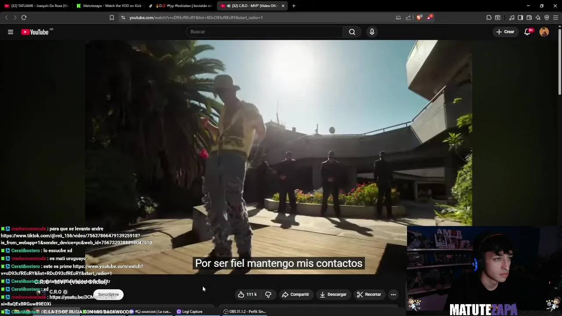Image resolution: width=562 pixels, height=316 pixels.
Task: Open the tab search toolbar icon
Action: pyautogui.click(x=497, y=18)
